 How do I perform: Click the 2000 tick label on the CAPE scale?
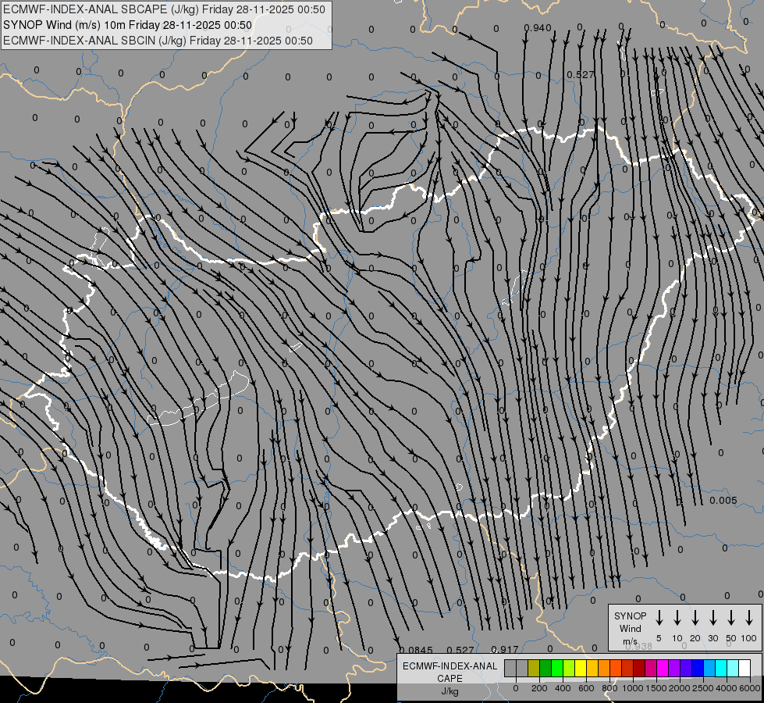679,688
